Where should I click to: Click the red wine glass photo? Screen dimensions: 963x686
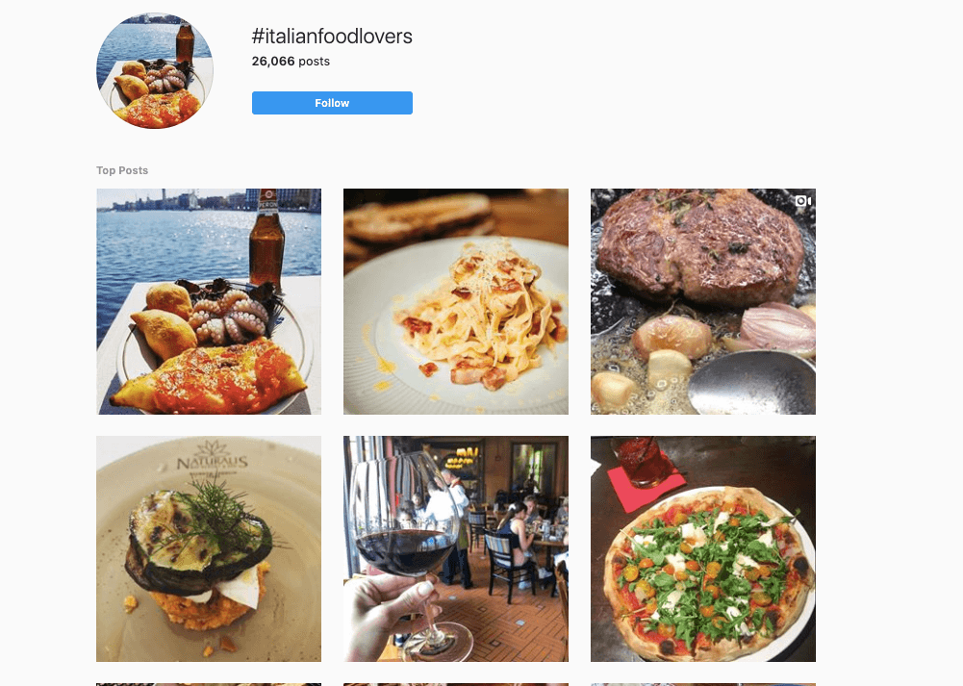[455, 548]
